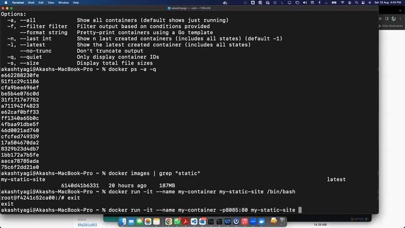Click container ID 1bb172a7b5fe
Screen dimensions: 405x228
click(20, 155)
